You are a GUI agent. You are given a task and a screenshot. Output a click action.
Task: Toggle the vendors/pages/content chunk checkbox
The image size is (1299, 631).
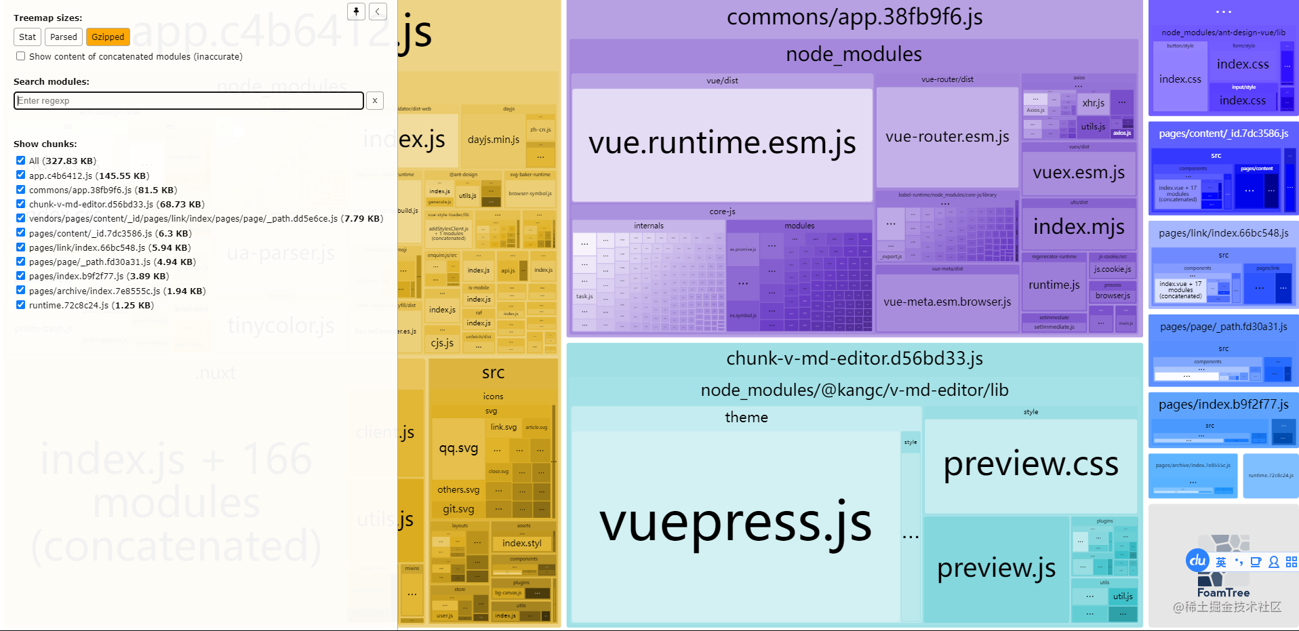click(21, 218)
